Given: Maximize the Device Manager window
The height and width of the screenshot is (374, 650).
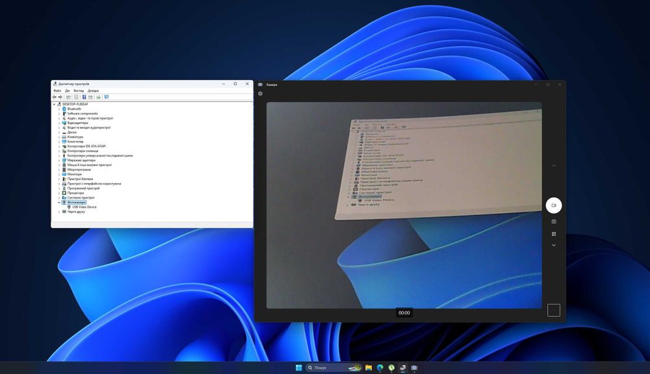Looking at the screenshot, I should [235, 84].
